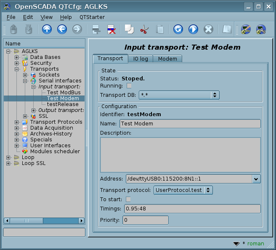This screenshot has width=276, height=250.
Task: Click the Address text field
Action: [x=189, y=179]
